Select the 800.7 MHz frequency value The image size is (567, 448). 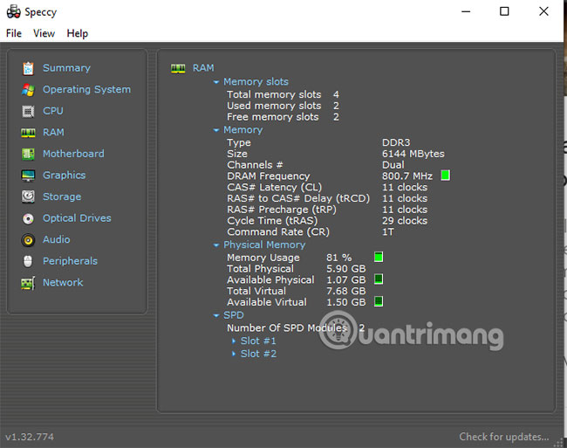(407, 176)
